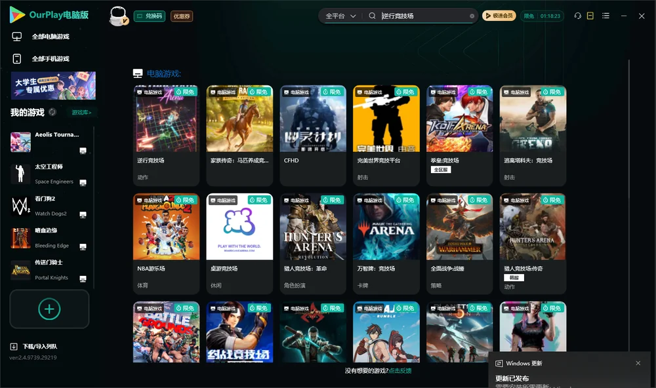Open the 桌游竞技场 game card
This screenshot has width=656, height=388.
tap(239, 244)
